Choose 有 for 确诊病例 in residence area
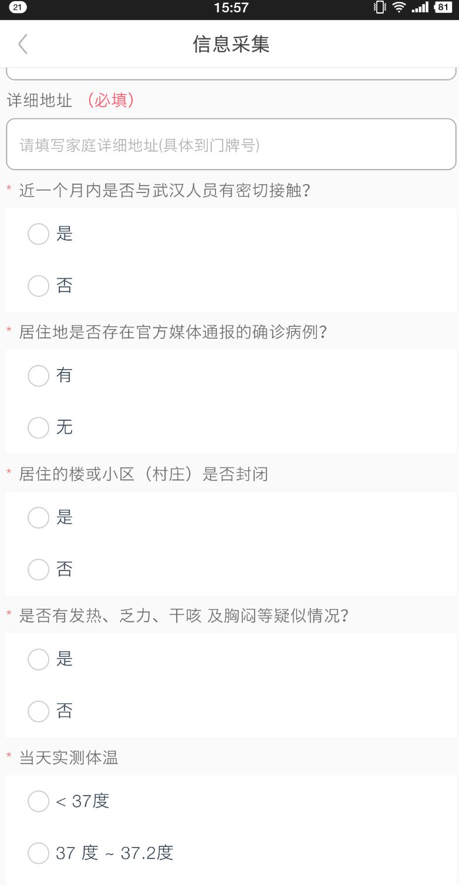Viewport: 459px width, 885px height. [x=39, y=376]
